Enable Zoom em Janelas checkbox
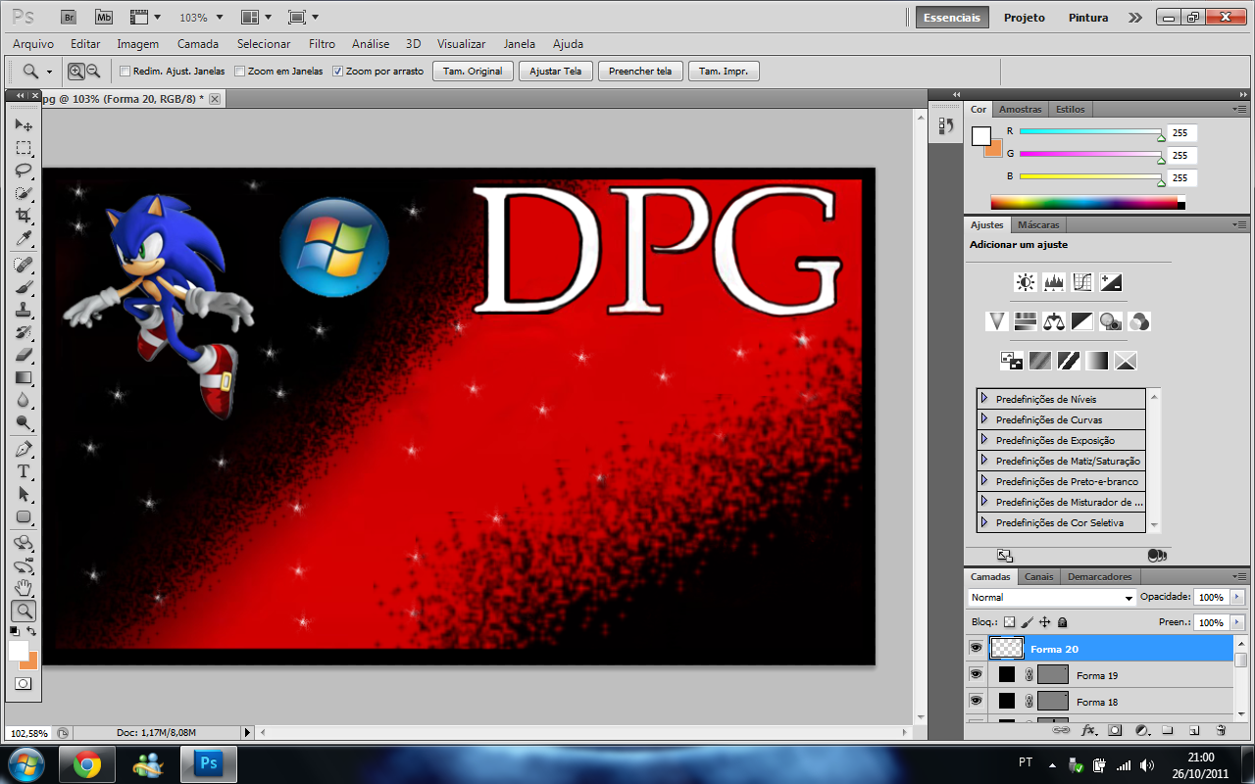This screenshot has width=1255, height=784. point(240,72)
